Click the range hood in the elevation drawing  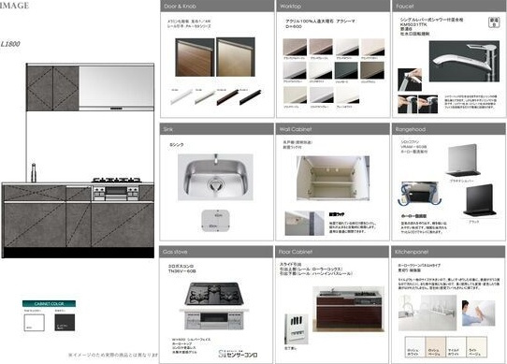click(116, 88)
